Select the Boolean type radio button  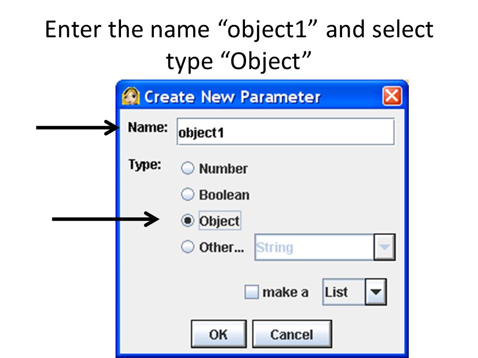click(x=188, y=194)
